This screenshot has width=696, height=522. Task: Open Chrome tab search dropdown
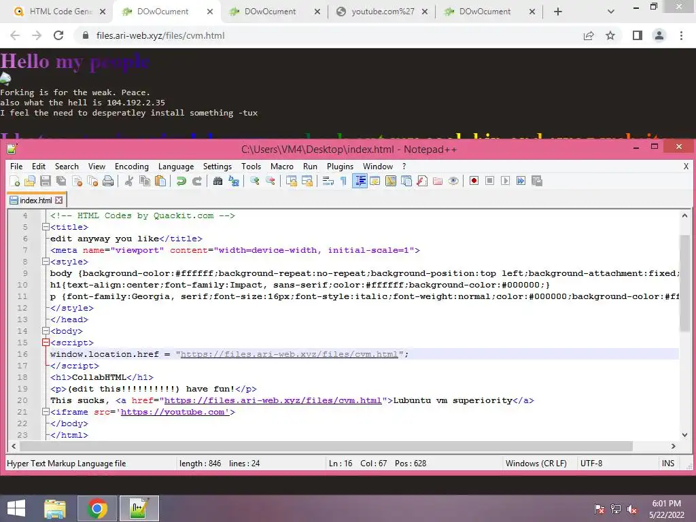(611, 12)
